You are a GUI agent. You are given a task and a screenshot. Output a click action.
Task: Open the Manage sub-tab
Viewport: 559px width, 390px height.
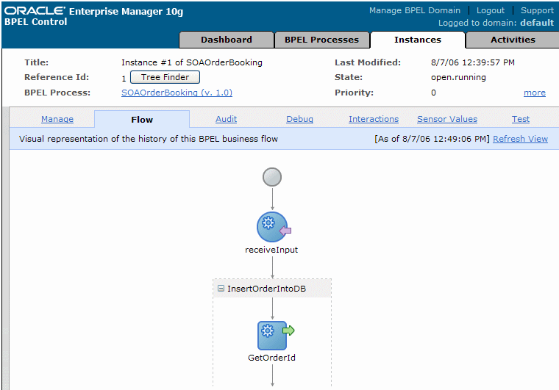[57, 119]
